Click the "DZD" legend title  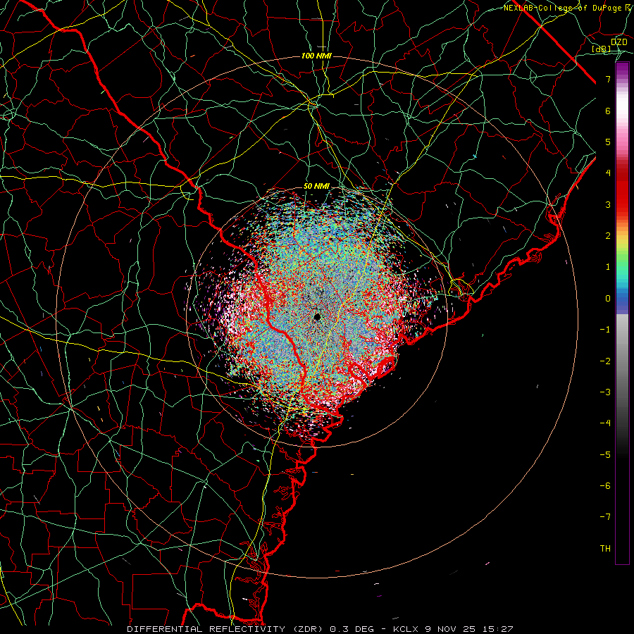tap(619, 42)
